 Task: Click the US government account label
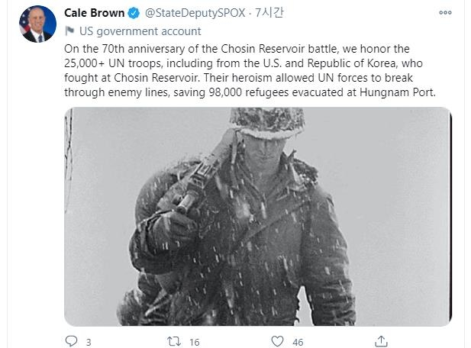(x=140, y=31)
